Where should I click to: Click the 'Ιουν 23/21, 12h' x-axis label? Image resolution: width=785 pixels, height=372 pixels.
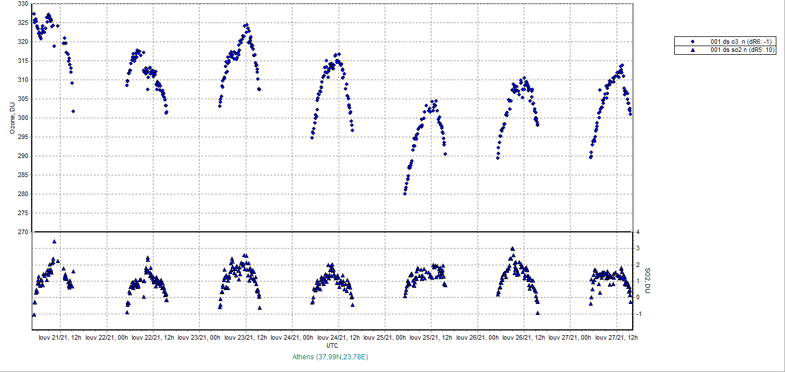[245, 337]
